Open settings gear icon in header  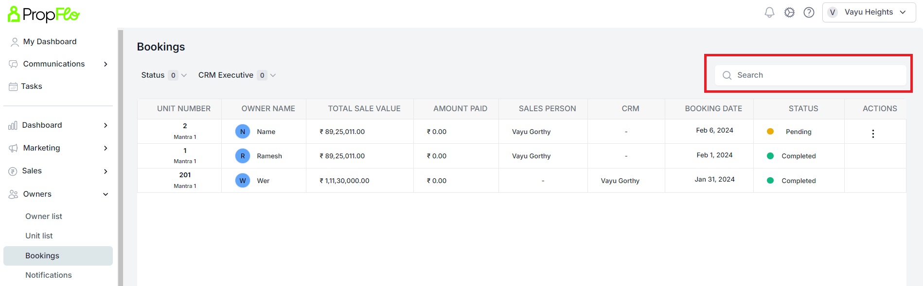coord(789,13)
